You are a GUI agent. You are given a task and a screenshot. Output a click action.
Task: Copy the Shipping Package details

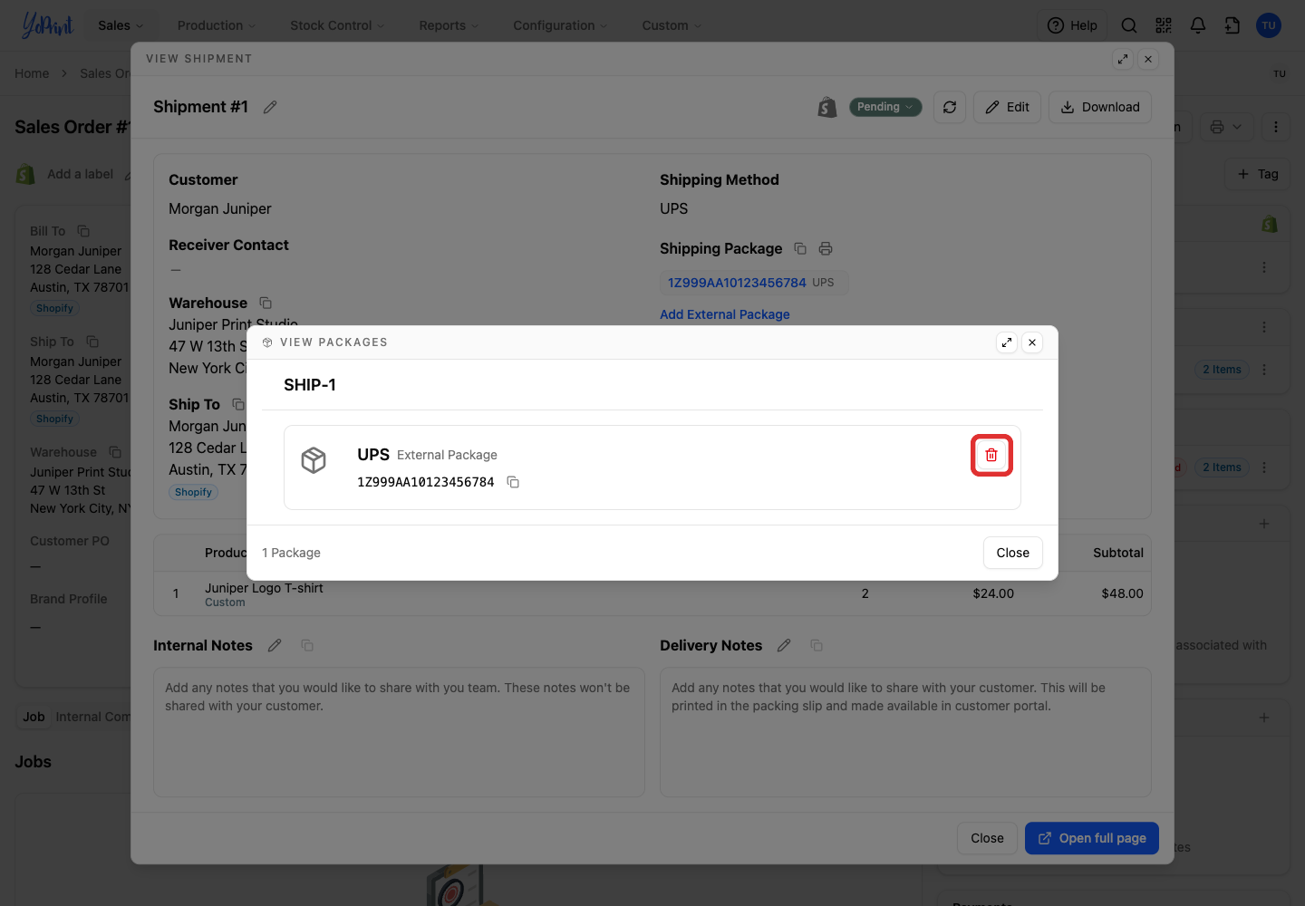coord(800,248)
